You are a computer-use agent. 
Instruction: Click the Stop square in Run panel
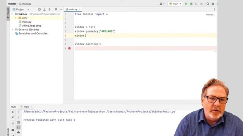[13, 124]
